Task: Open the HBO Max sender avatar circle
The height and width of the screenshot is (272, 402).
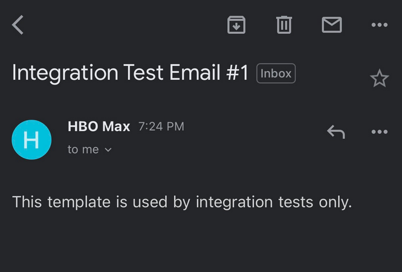Action: [31, 140]
